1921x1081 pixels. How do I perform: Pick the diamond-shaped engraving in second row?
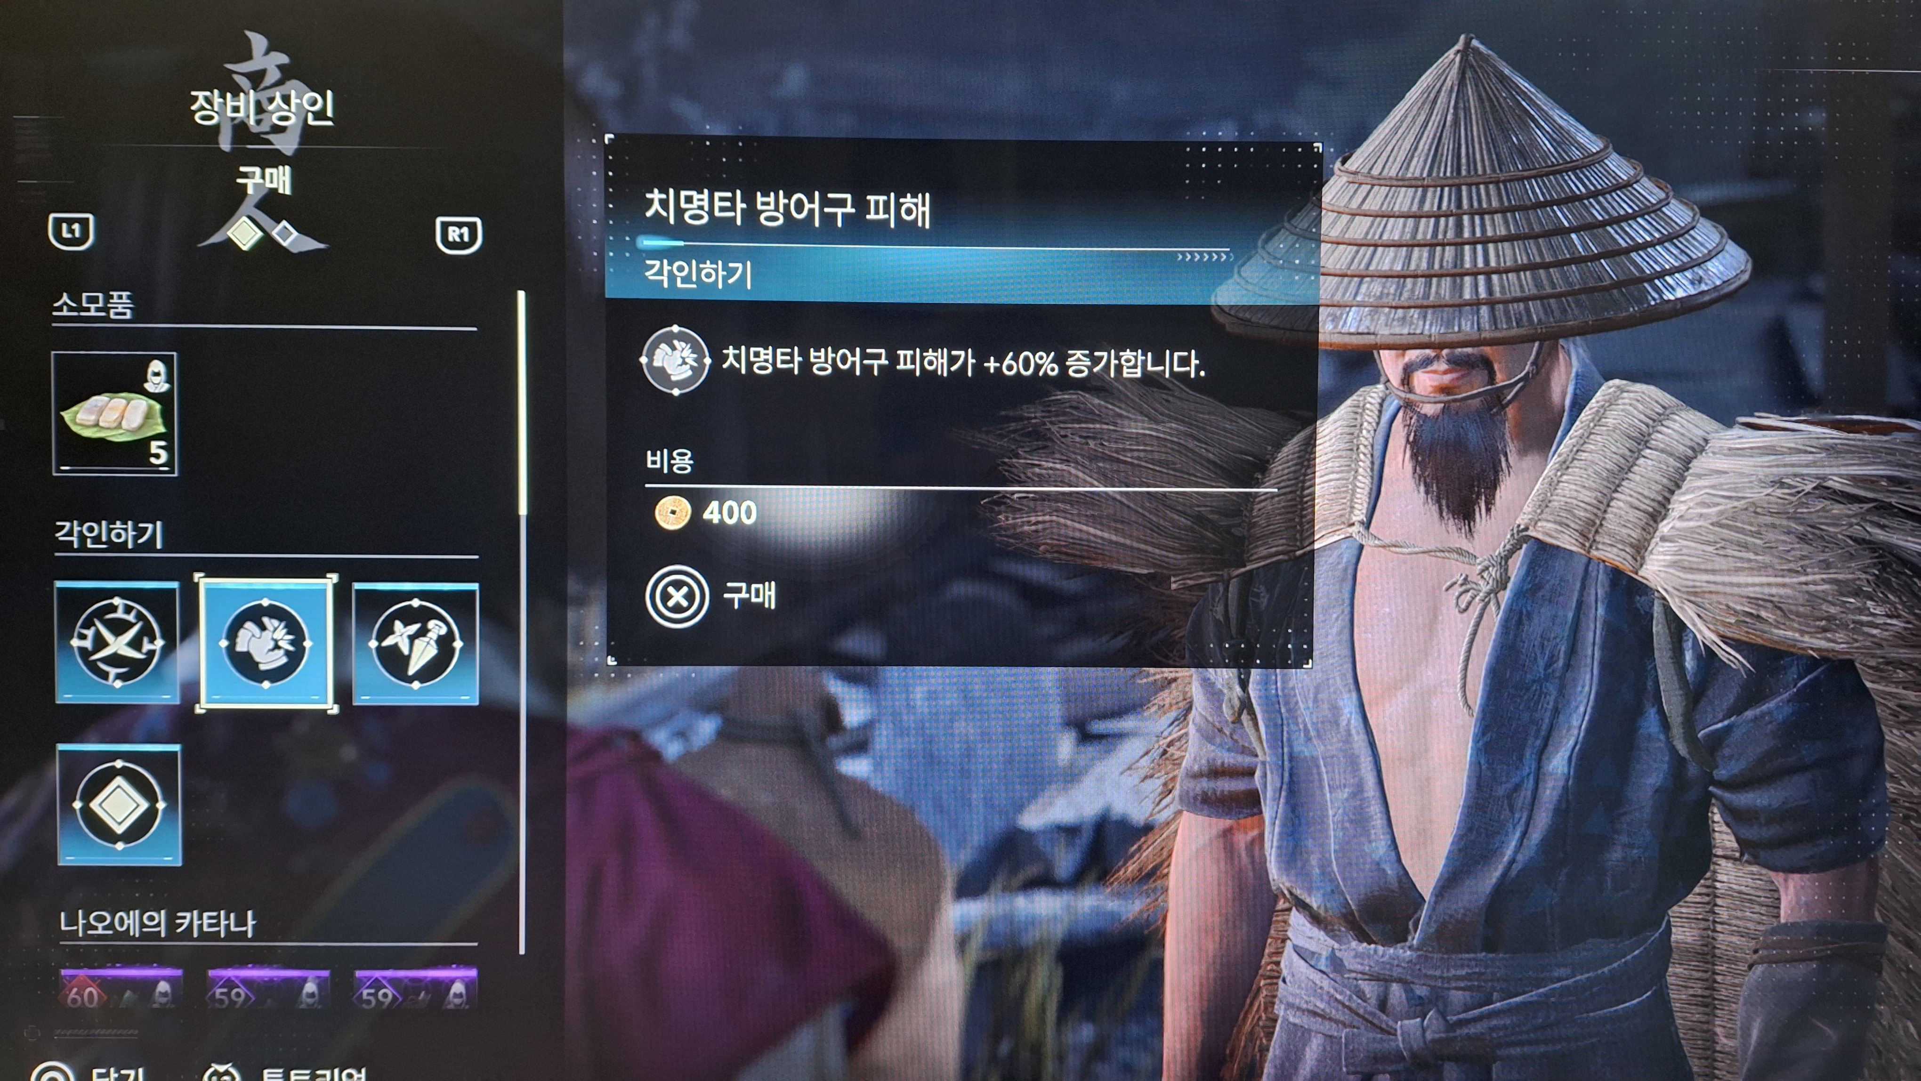[x=119, y=805]
